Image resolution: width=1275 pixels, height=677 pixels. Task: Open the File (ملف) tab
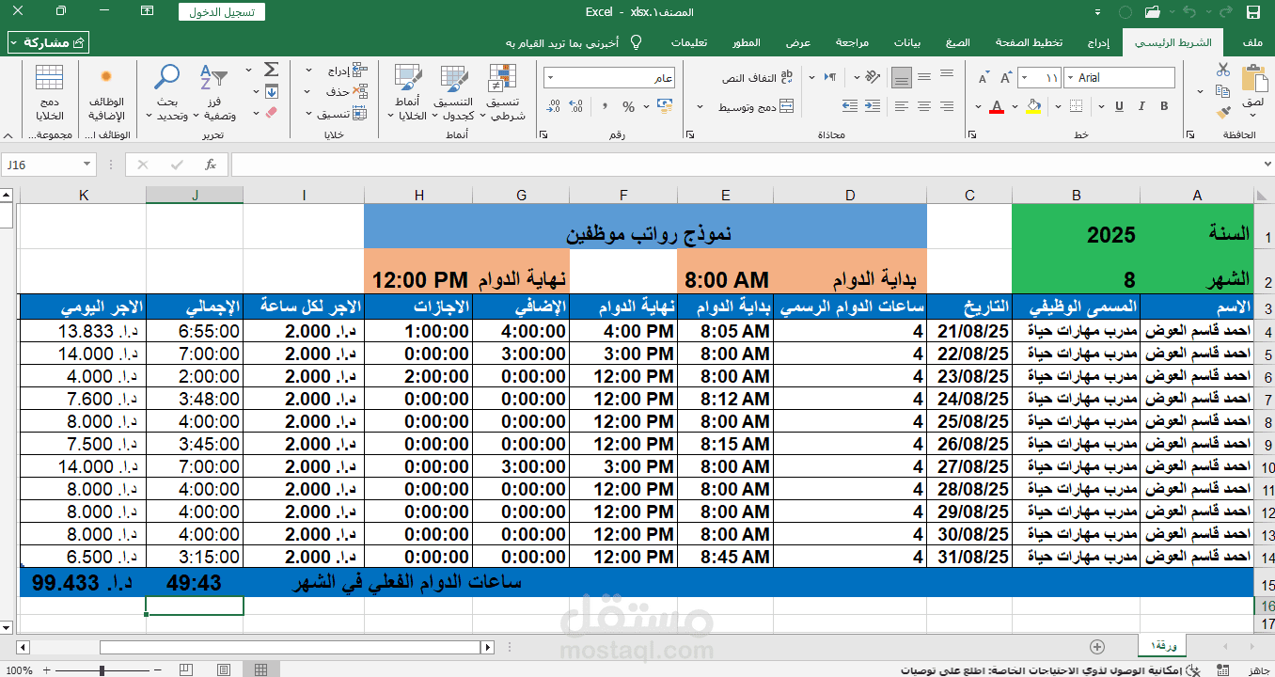coord(1251,43)
